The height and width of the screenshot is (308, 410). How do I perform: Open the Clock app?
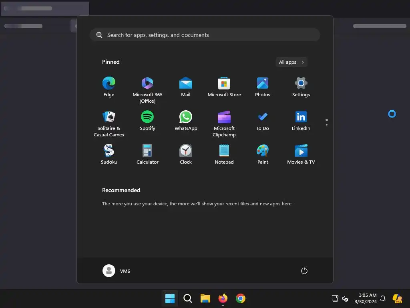click(x=186, y=155)
